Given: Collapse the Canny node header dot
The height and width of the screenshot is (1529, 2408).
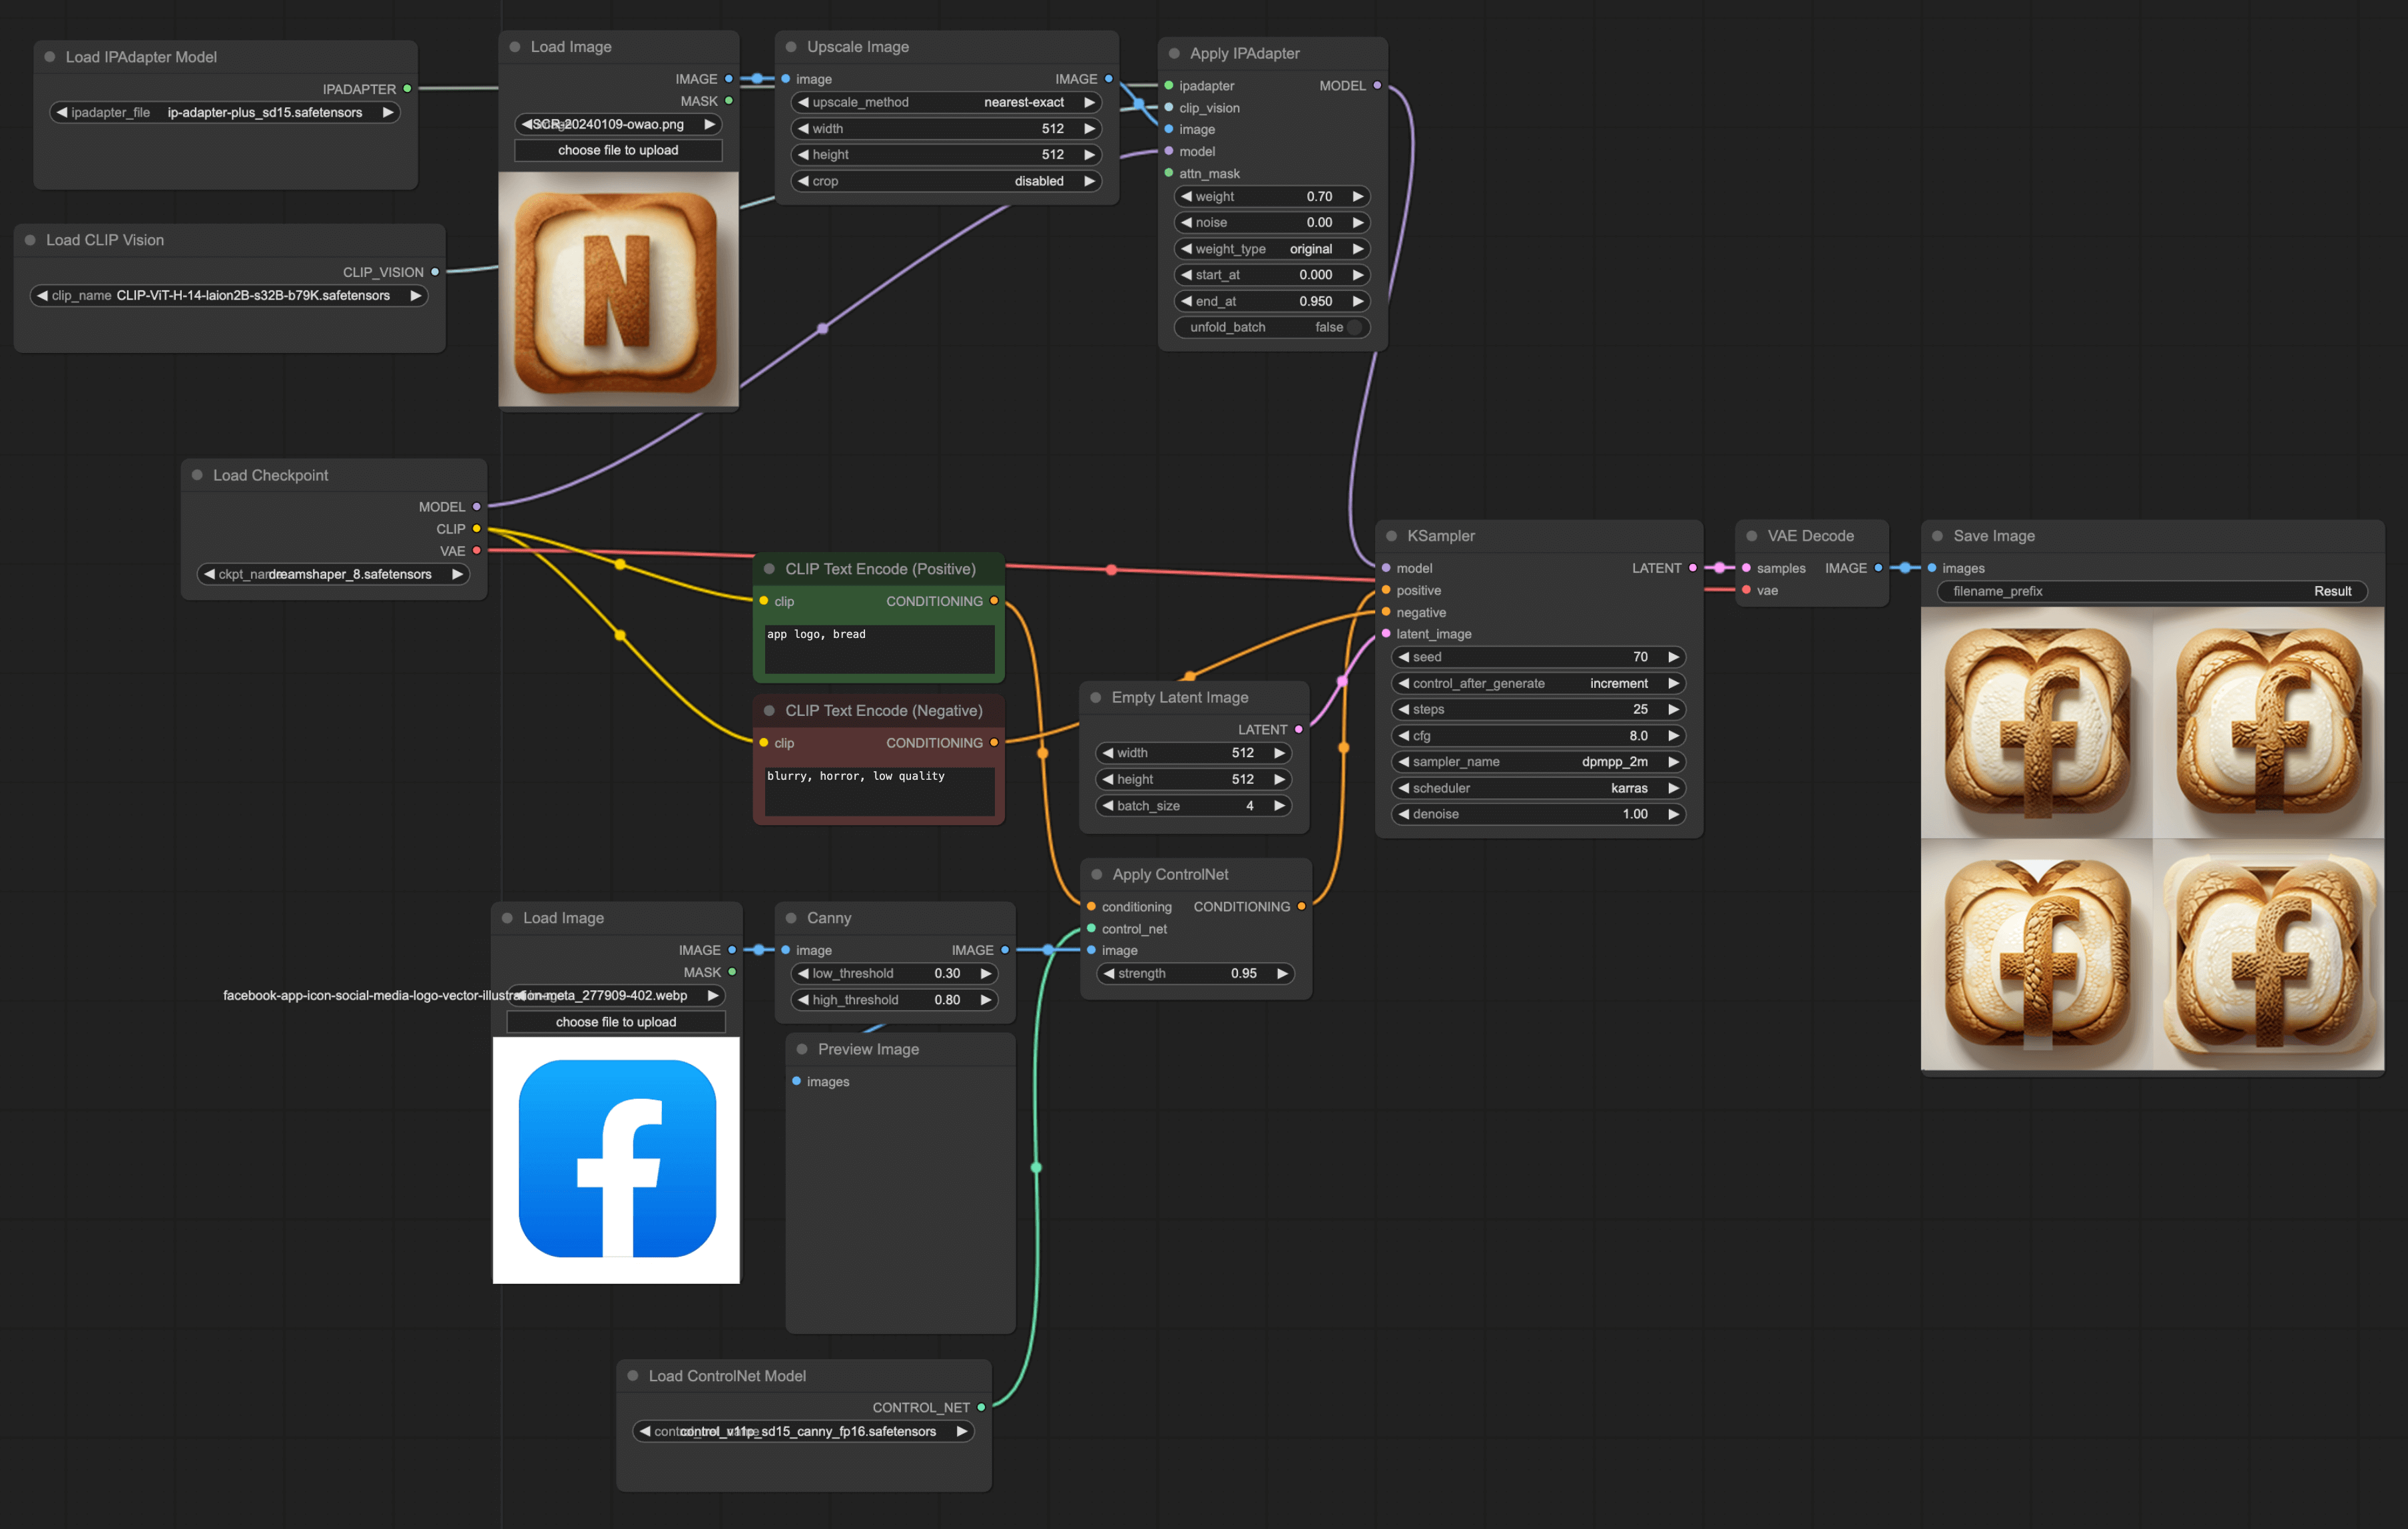Looking at the screenshot, I should point(792,917).
